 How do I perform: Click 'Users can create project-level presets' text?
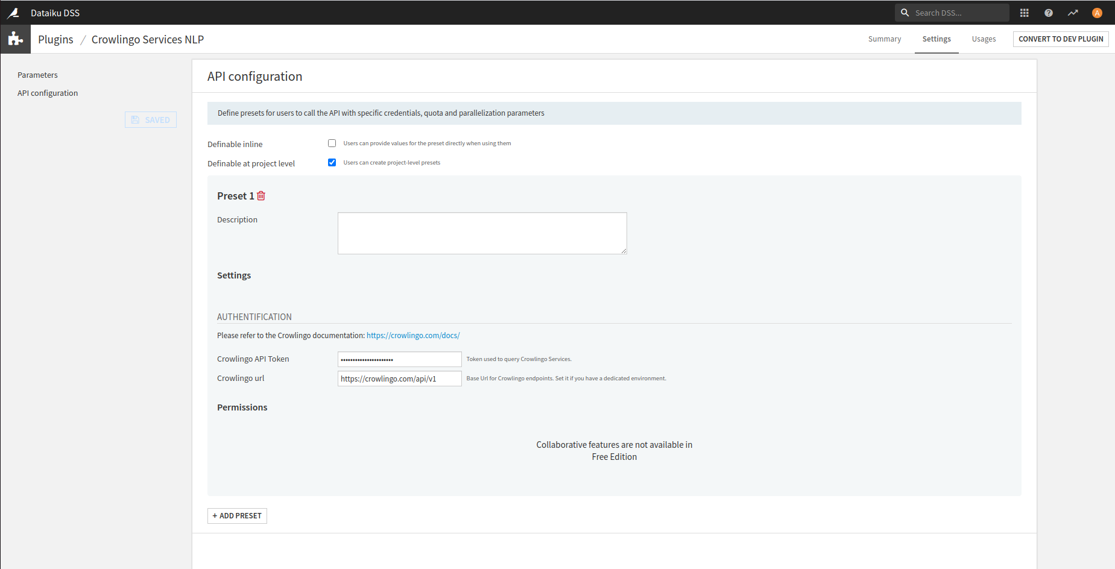click(392, 163)
